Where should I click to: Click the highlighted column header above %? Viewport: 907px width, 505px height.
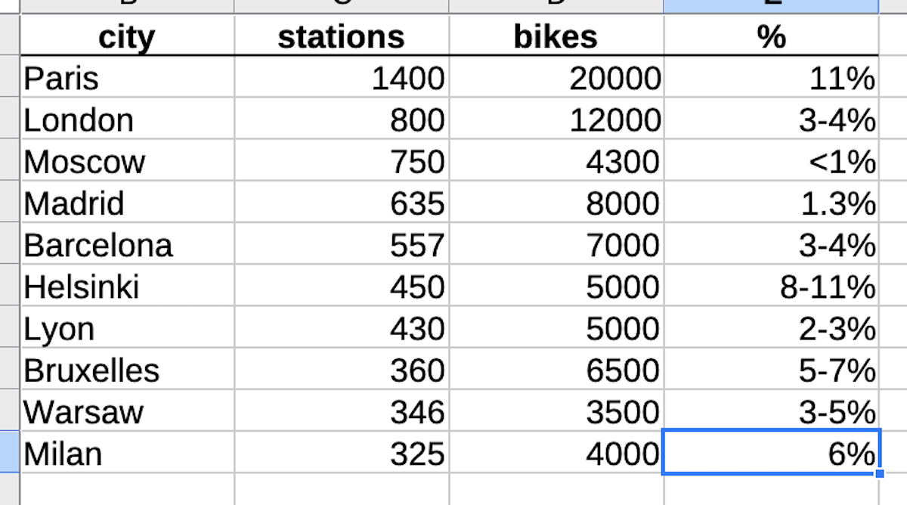[x=771, y=6]
